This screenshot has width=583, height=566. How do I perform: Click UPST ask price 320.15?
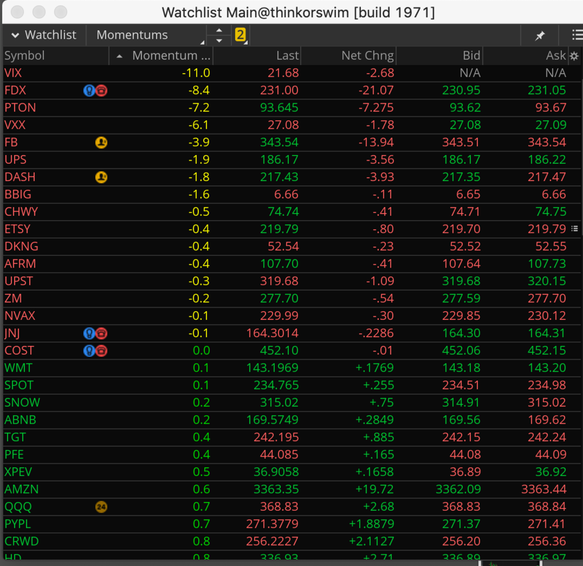tap(547, 281)
